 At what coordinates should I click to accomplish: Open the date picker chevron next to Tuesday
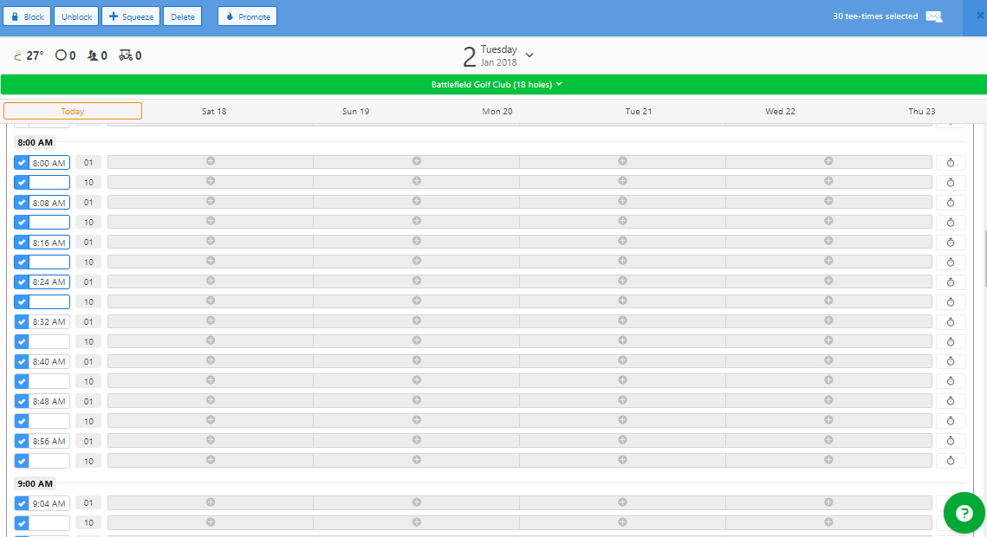[529, 55]
